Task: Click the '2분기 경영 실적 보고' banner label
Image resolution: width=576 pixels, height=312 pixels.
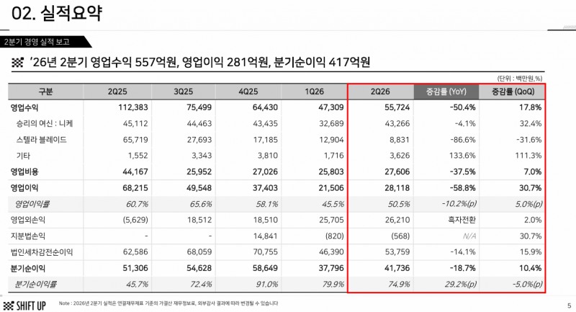Action: 37,42
